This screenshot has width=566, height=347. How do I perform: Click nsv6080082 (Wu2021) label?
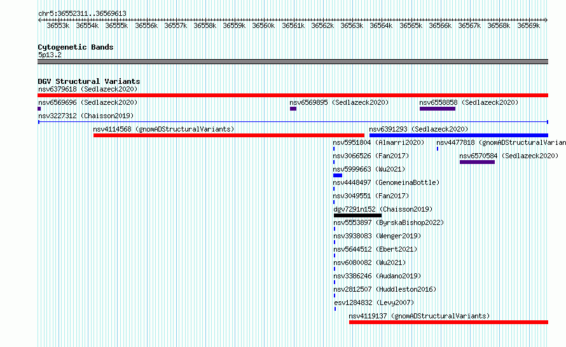pyautogui.click(x=369, y=262)
